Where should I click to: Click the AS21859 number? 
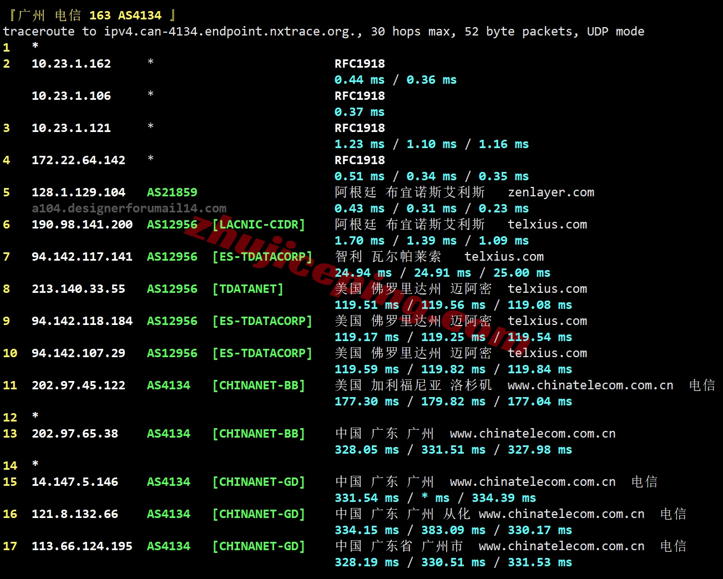click(172, 192)
